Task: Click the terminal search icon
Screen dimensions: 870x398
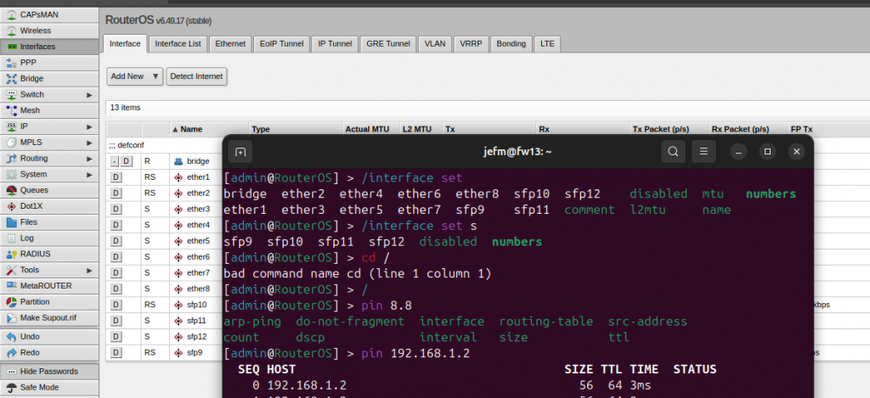Action: click(x=673, y=151)
